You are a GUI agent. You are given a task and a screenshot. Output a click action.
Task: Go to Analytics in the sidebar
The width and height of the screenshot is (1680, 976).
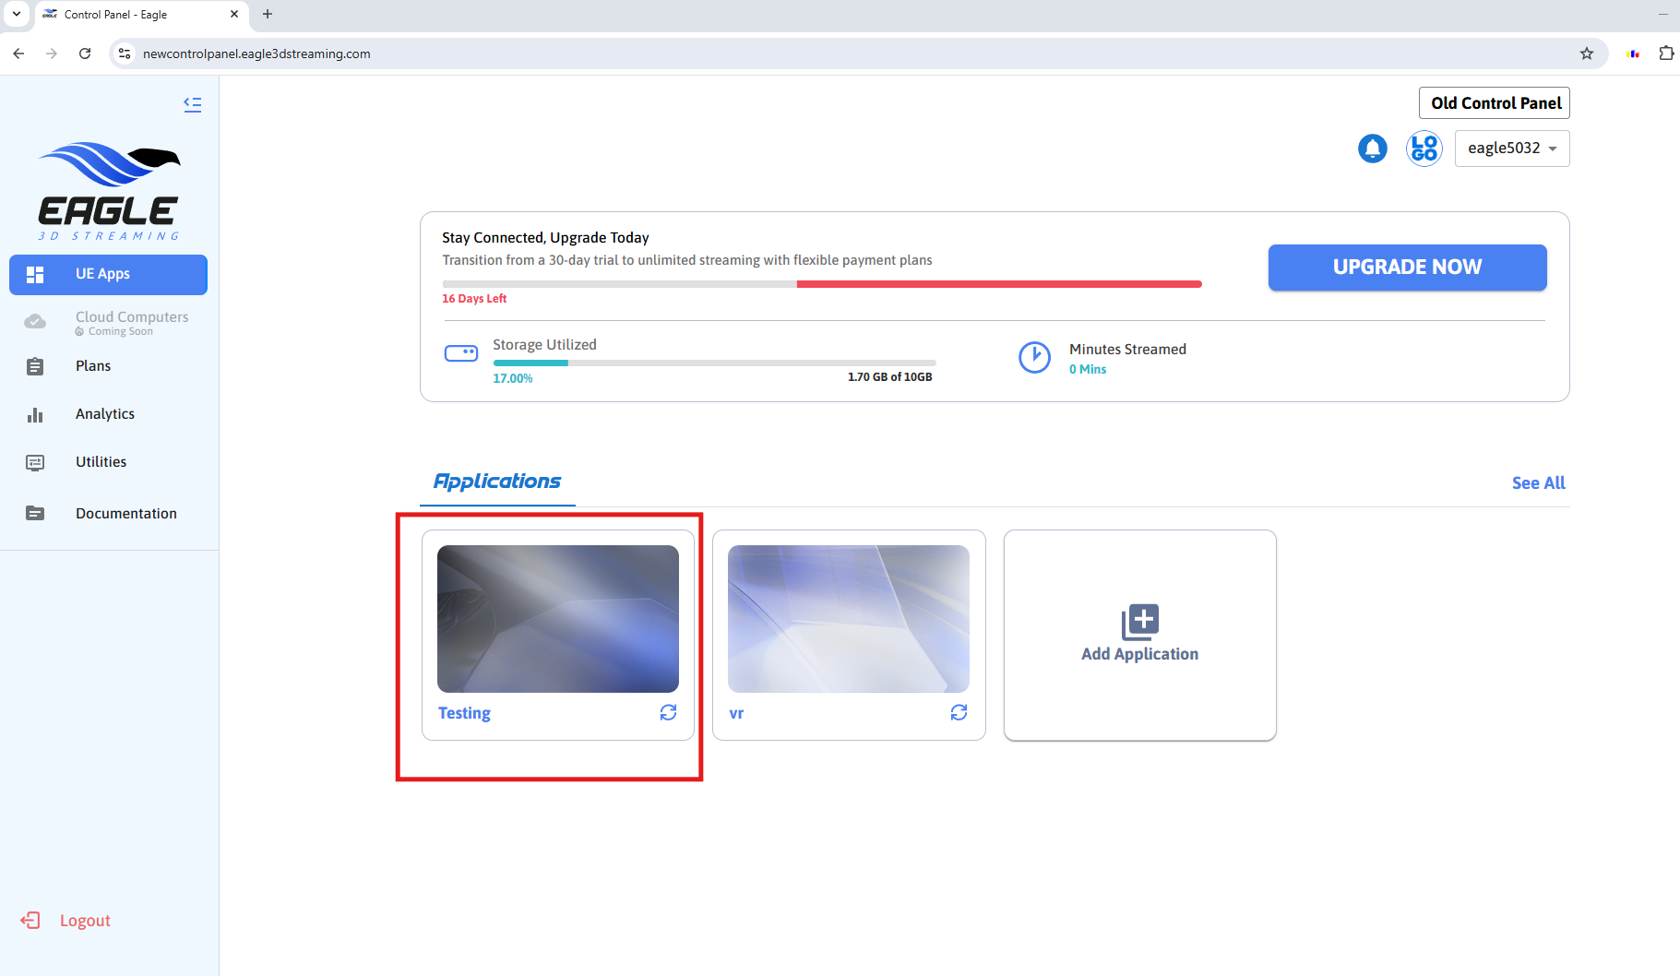pyautogui.click(x=104, y=414)
